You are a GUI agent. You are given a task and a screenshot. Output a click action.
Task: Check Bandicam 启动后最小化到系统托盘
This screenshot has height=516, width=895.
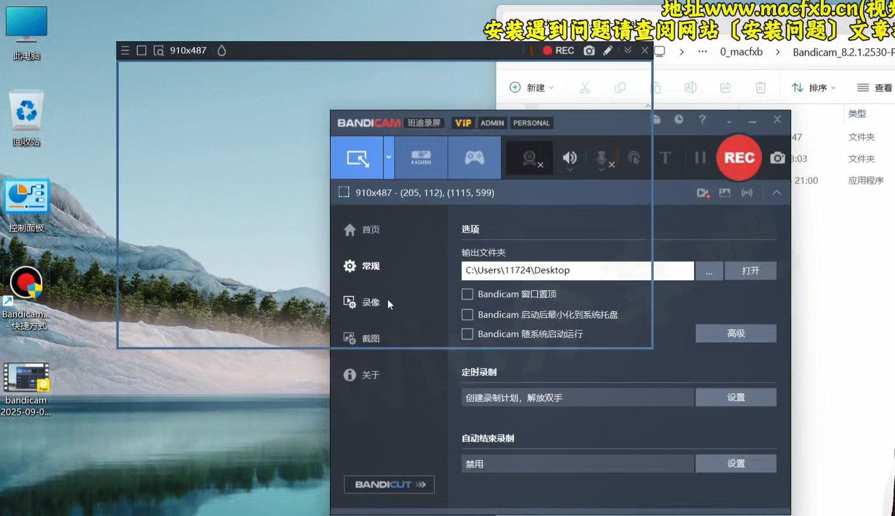click(x=467, y=314)
